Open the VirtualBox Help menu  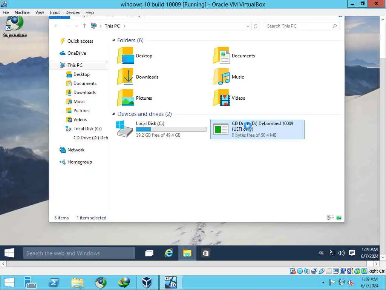(89, 12)
